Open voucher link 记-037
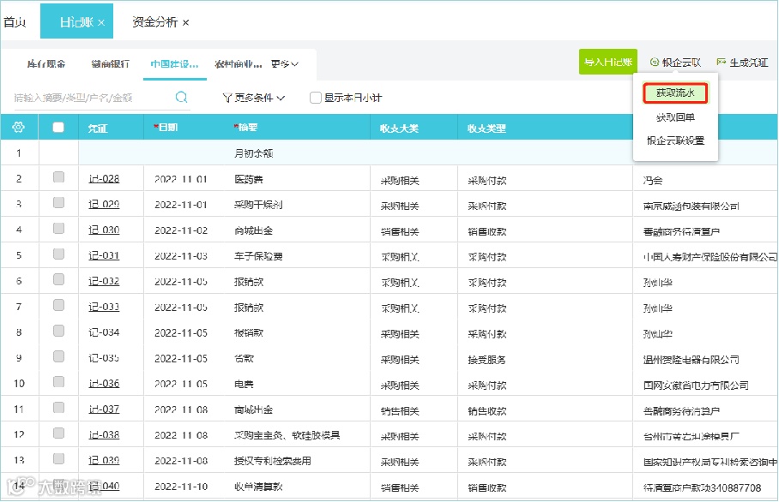779x502 pixels. [104, 409]
